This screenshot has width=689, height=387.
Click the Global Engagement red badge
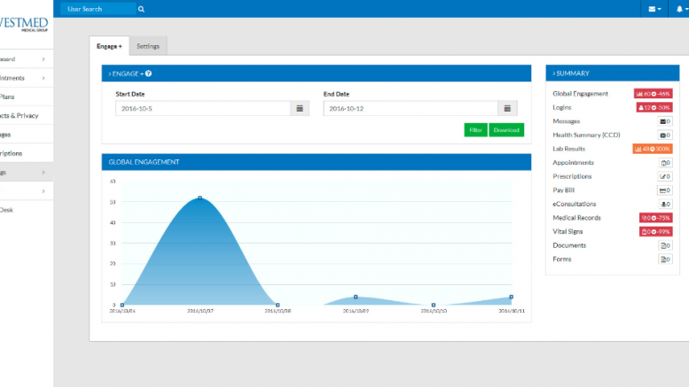653,94
